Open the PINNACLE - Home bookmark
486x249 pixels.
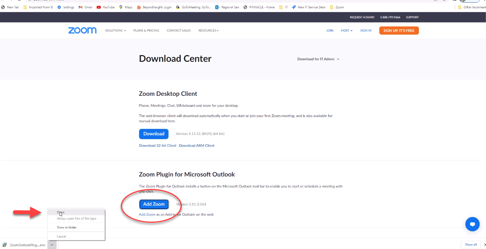pos(259,7)
